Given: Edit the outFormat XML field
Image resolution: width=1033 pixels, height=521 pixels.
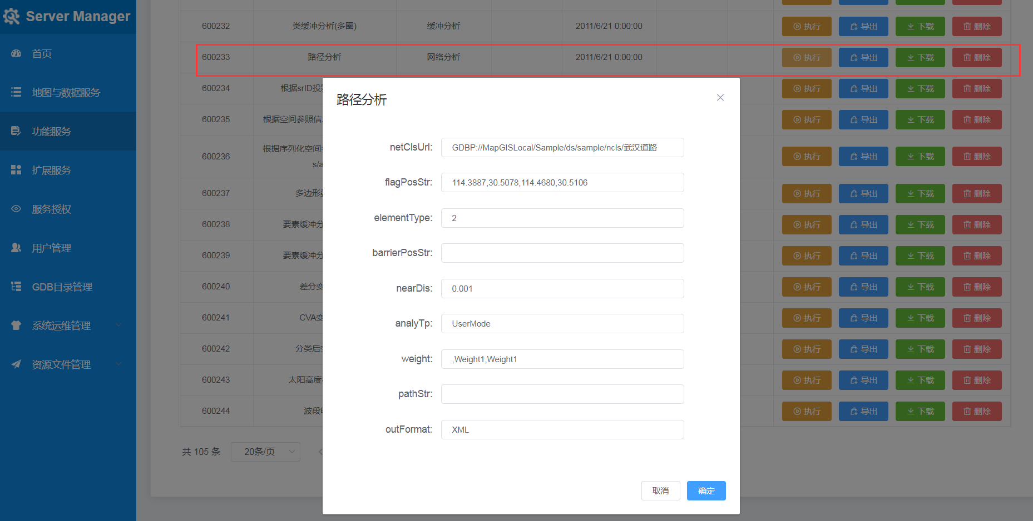Looking at the screenshot, I should tap(562, 430).
